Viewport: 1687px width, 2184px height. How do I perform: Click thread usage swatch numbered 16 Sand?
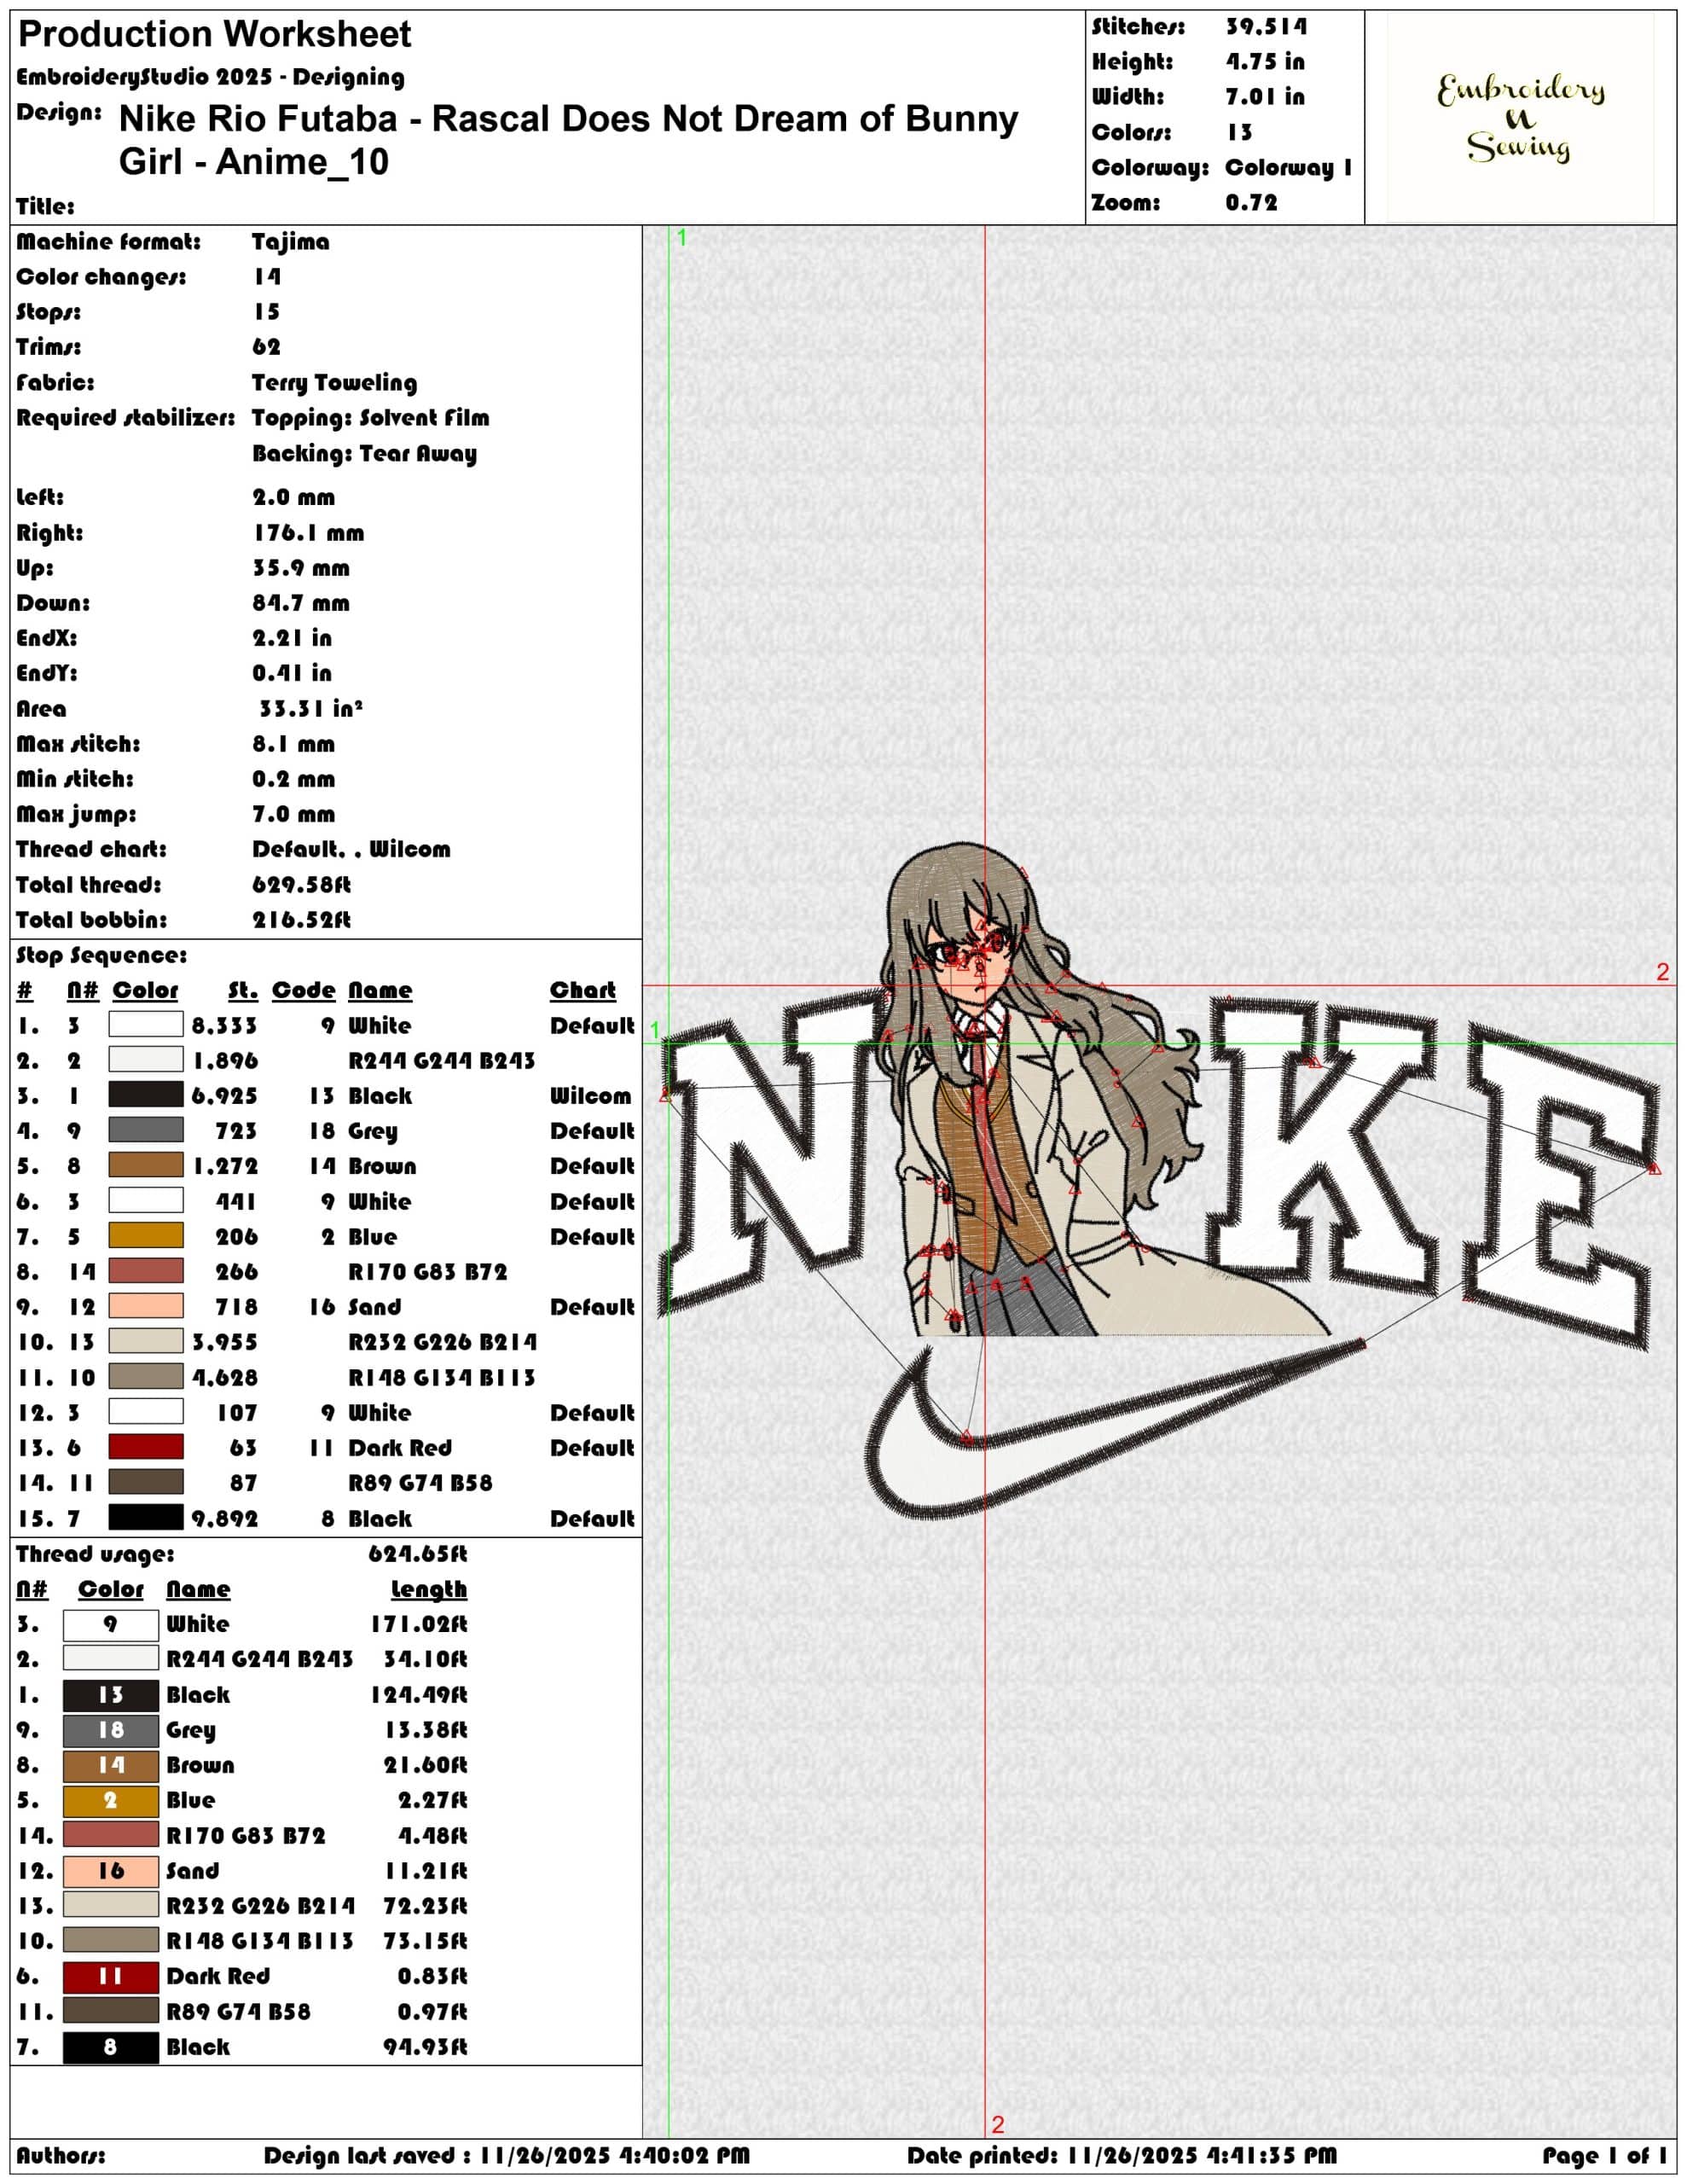[111, 1871]
